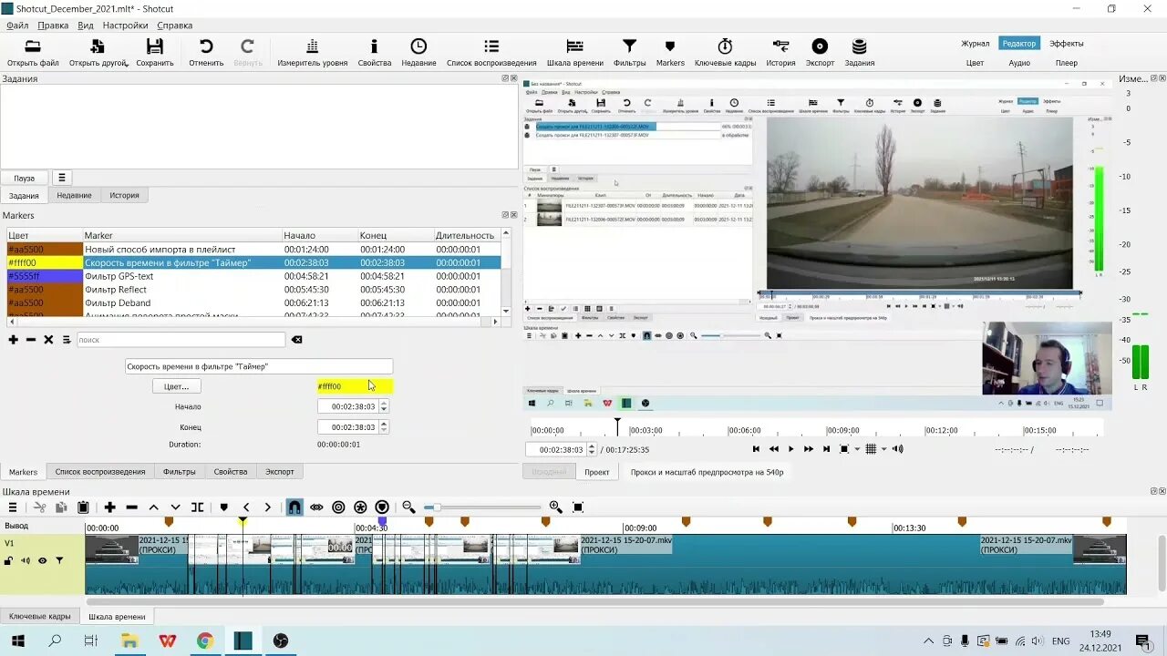1167x656 pixels.
Task: Click the Проект tab in the player
Action: [597, 472]
